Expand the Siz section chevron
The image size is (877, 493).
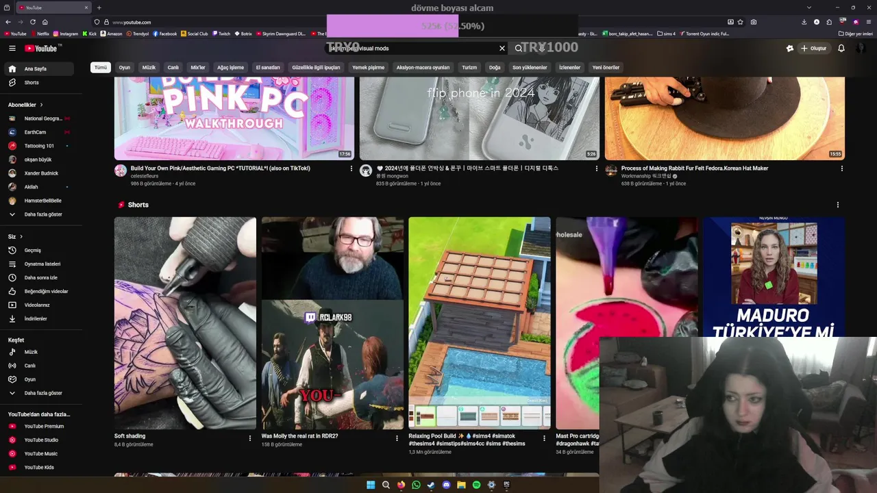(x=21, y=237)
